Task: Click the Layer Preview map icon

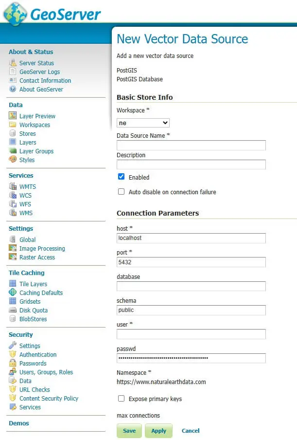Action: coord(13,115)
